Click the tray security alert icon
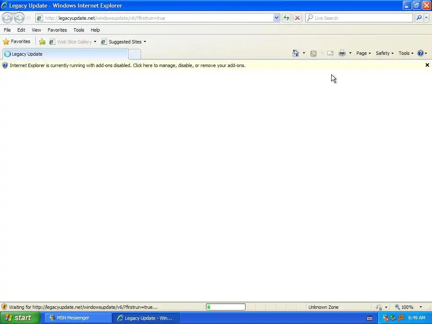This screenshot has height=324, width=432. click(x=386, y=318)
